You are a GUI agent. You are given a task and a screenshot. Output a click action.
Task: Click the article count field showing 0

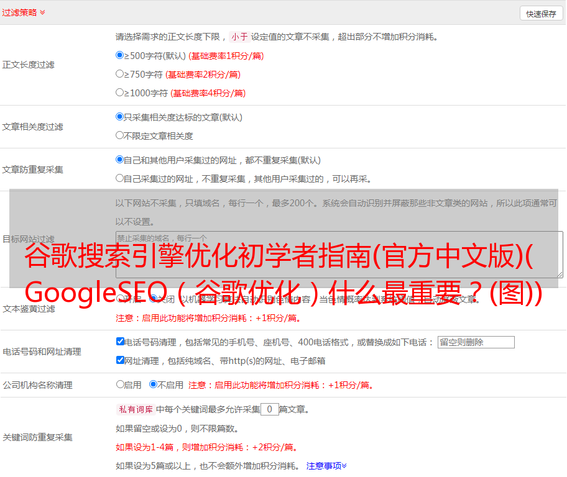[x=269, y=409]
